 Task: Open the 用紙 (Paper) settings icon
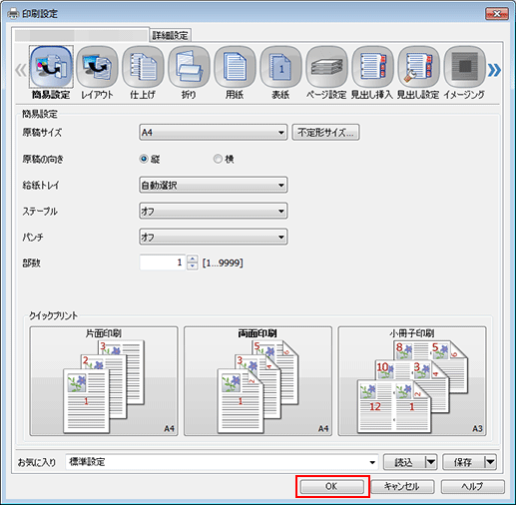click(235, 67)
